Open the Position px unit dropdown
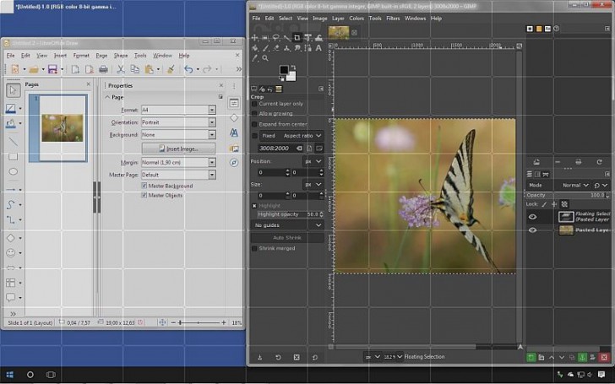615x384 pixels. pos(313,161)
